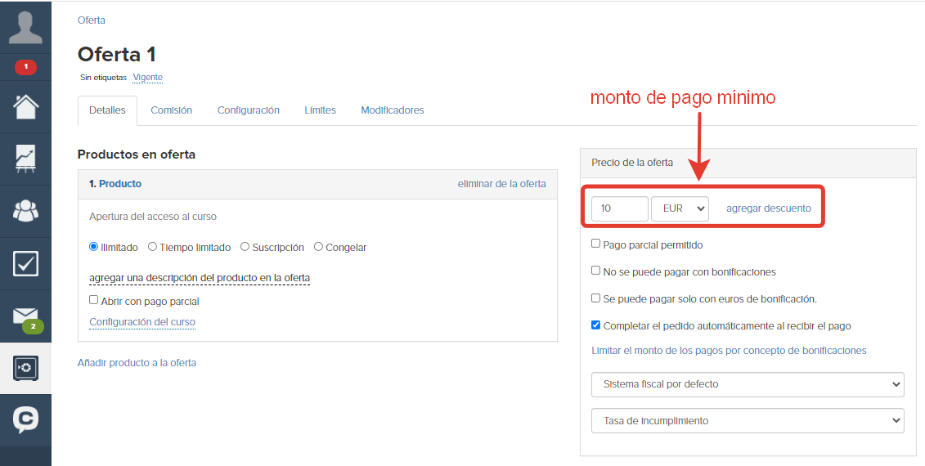This screenshot has width=925, height=466.
Task: Open the chat bubble icon in sidebar
Action: click(25, 420)
